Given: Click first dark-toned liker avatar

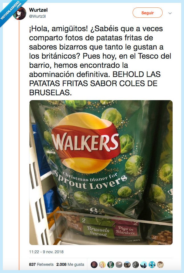Looking at the screenshot, I should [94, 264].
